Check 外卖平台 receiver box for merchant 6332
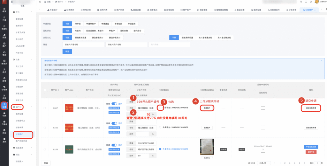This screenshot has height=166, width=327. [160, 127]
